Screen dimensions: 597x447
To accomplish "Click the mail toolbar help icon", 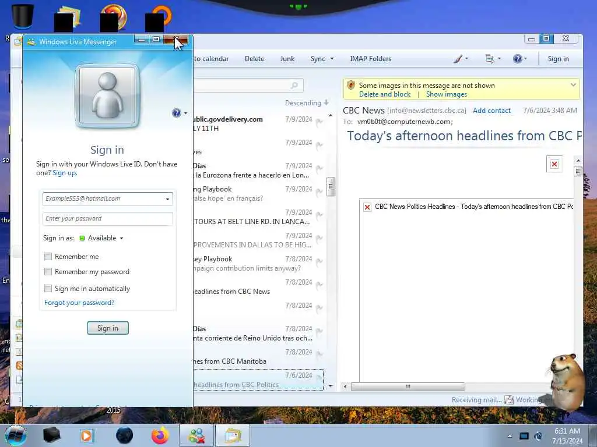I will [517, 59].
